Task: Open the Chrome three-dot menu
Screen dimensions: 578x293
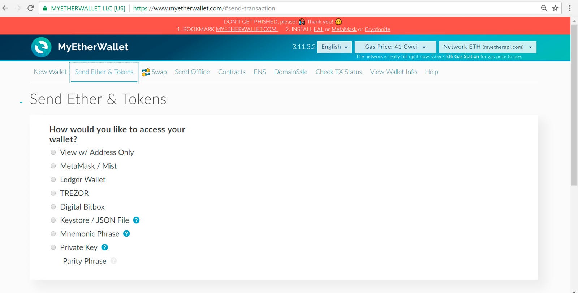Action: click(x=570, y=8)
